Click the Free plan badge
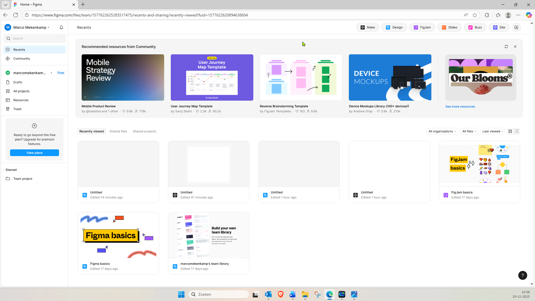535x301 pixels. (61, 73)
